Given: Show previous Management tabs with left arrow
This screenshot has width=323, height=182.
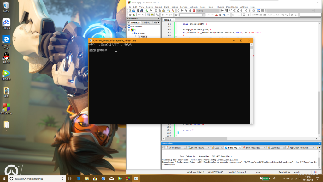Looking at the screenshot, I should click(129, 23).
